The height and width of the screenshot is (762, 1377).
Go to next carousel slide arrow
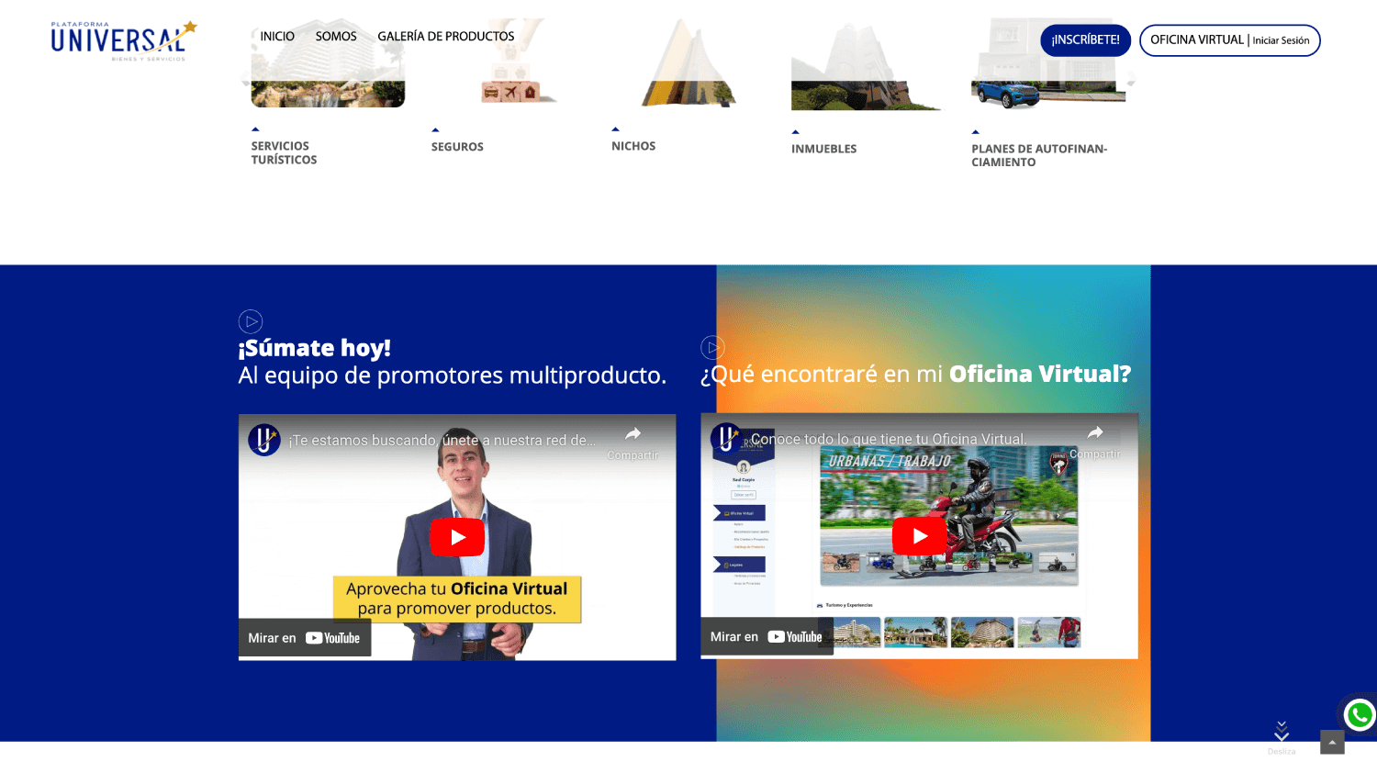tap(1132, 80)
